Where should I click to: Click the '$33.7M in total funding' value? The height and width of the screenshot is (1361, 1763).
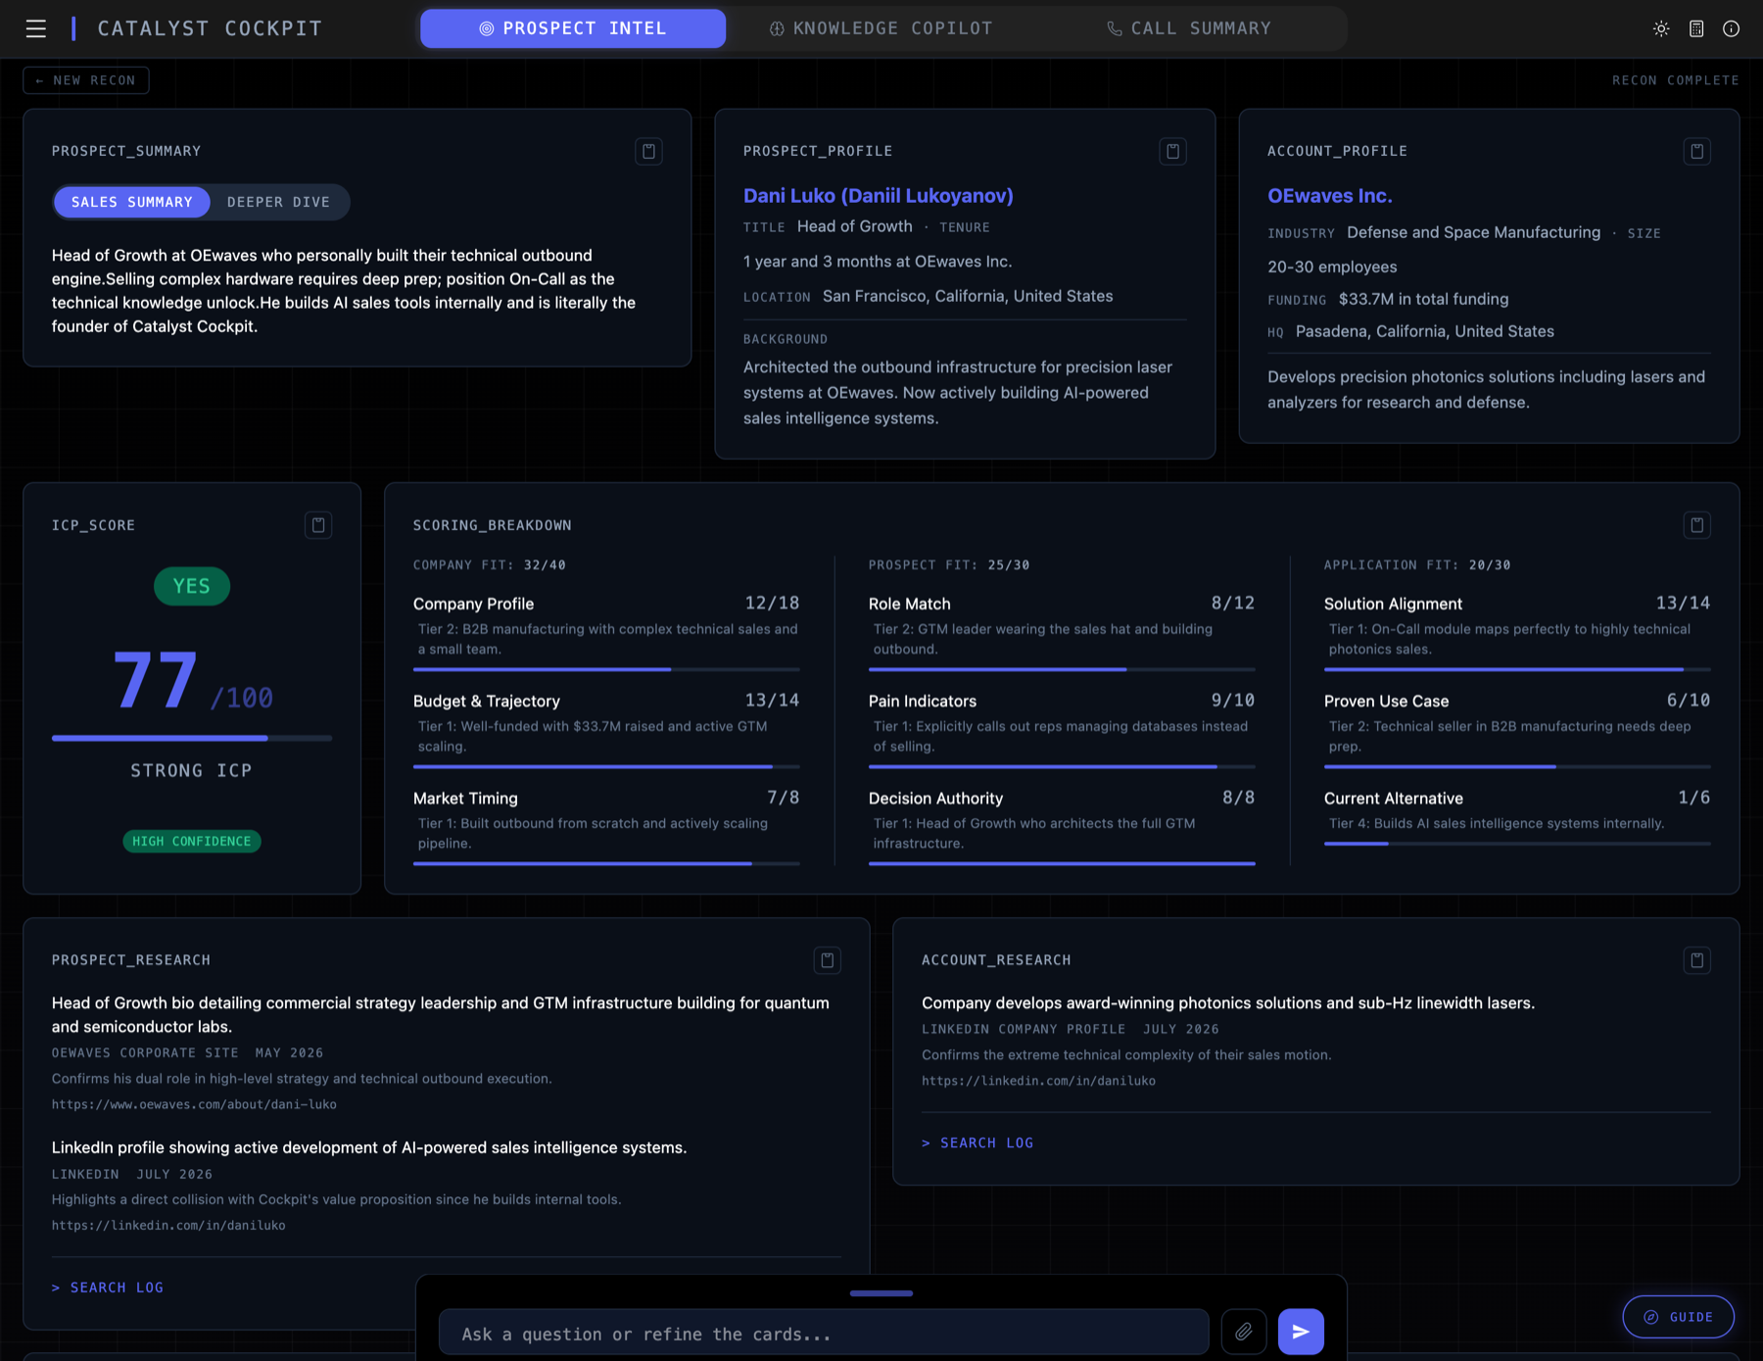coord(1424,299)
